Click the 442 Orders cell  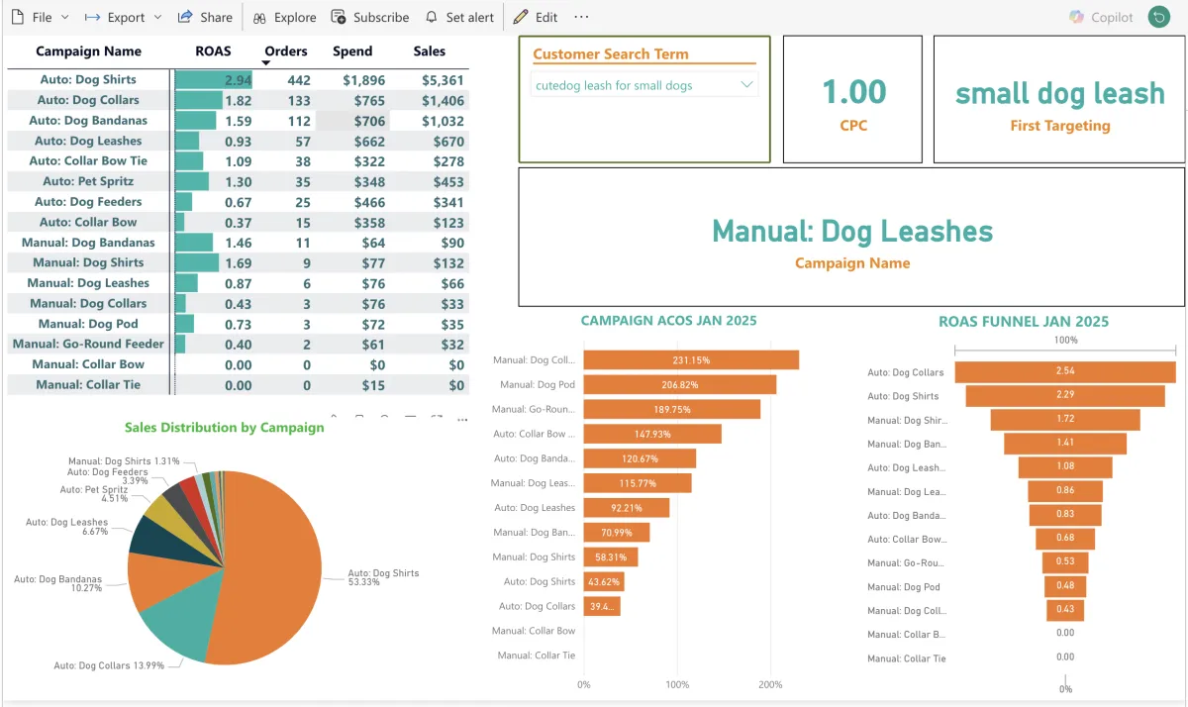[x=298, y=80]
